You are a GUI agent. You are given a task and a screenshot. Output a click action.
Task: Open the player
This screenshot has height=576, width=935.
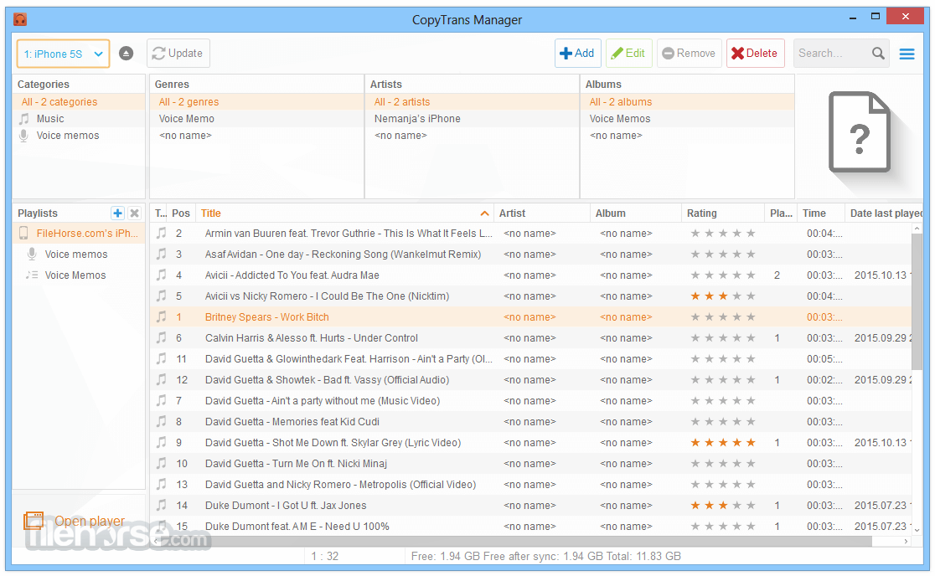click(75, 522)
